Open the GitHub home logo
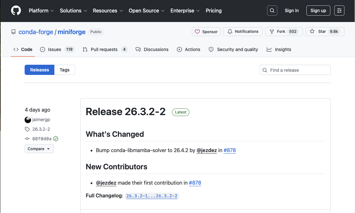 pos(16,11)
